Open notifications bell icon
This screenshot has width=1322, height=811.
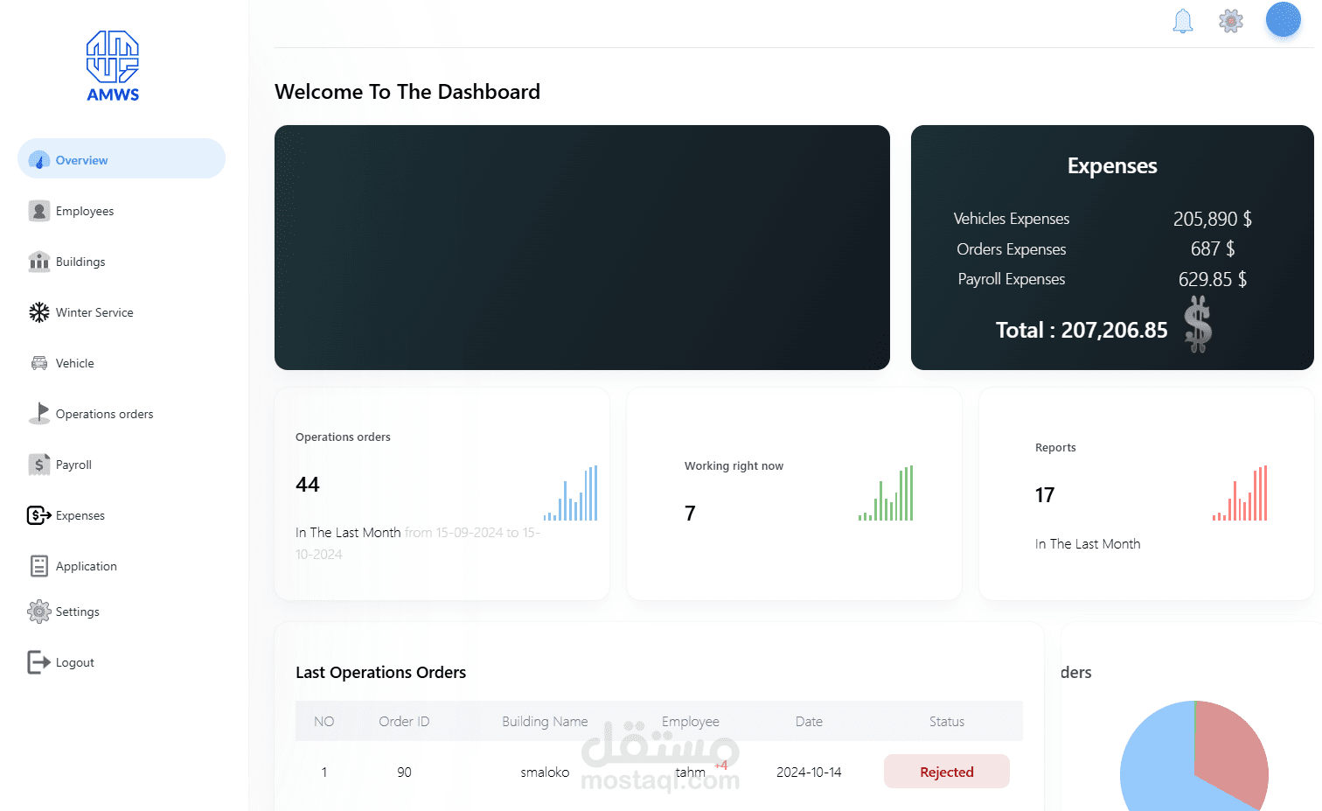(x=1183, y=21)
